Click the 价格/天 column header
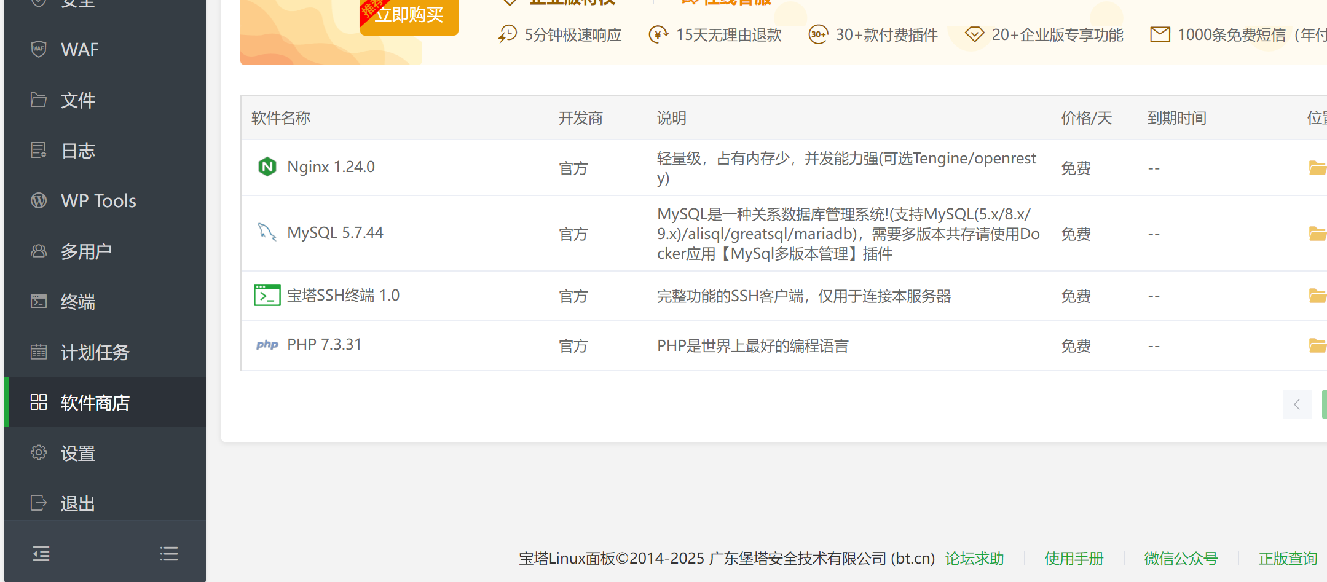This screenshot has height=582, width=1327. pos(1087,118)
